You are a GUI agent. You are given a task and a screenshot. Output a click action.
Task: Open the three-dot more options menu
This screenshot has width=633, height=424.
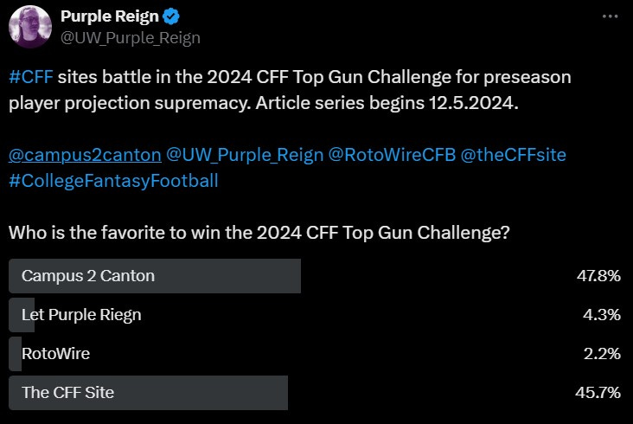pyautogui.click(x=610, y=16)
